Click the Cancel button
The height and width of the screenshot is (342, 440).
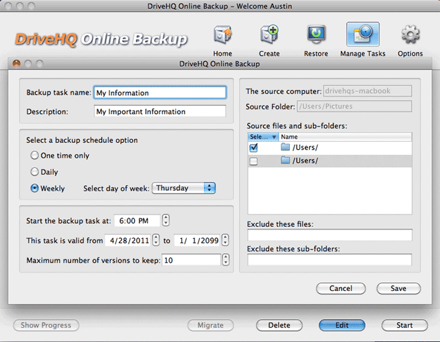pyautogui.click(x=340, y=289)
